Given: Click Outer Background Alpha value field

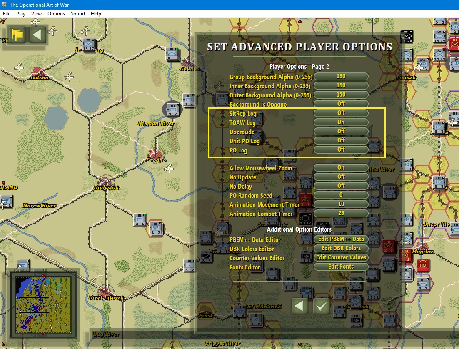Looking at the screenshot, I should (341, 95).
